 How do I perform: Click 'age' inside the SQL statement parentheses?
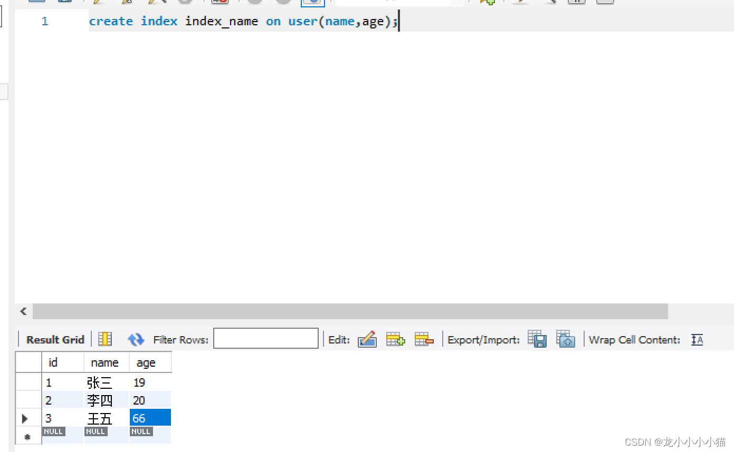pos(373,23)
